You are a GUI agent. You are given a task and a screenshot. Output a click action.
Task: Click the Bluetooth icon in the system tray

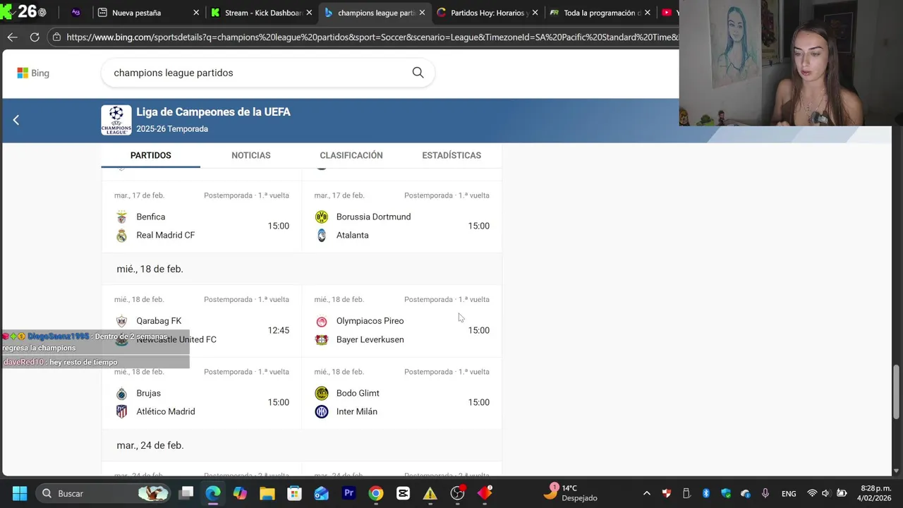[706, 493]
